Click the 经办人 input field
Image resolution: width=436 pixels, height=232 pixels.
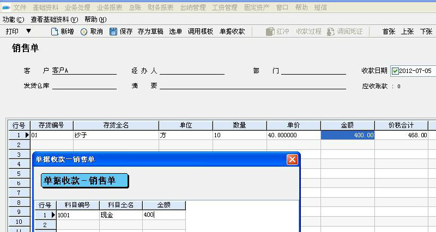192,71
